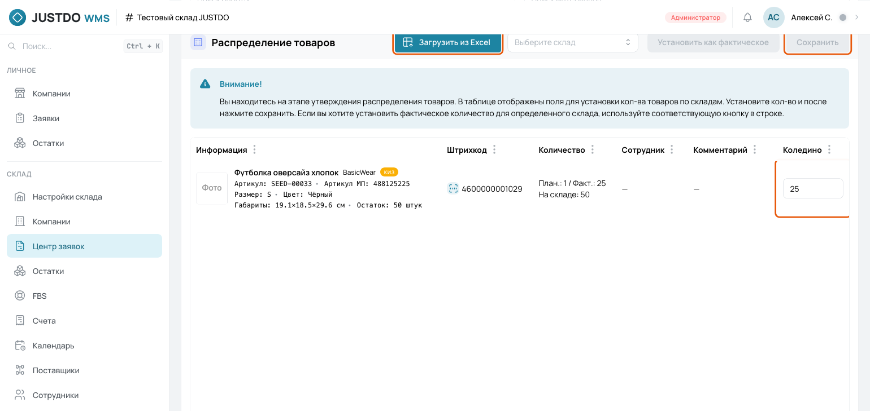Click the Центр заявок document icon
The width and height of the screenshot is (870, 411).
20,246
